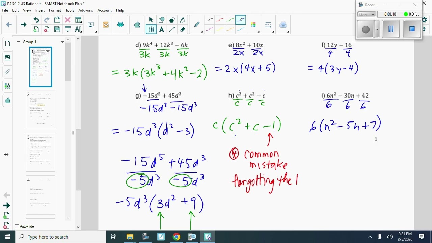Choose the green pen line style
The image size is (432, 243).
230,20
